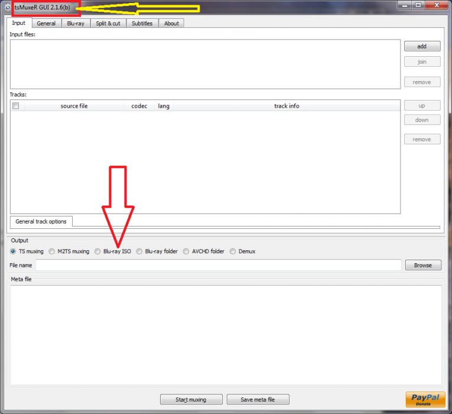The image size is (452, 414).
Task: Click the up track button
Action: (422, 106)
